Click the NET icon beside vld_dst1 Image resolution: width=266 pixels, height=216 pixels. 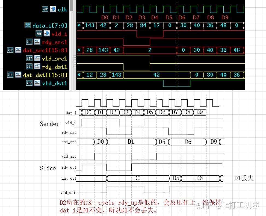(38, 83)
